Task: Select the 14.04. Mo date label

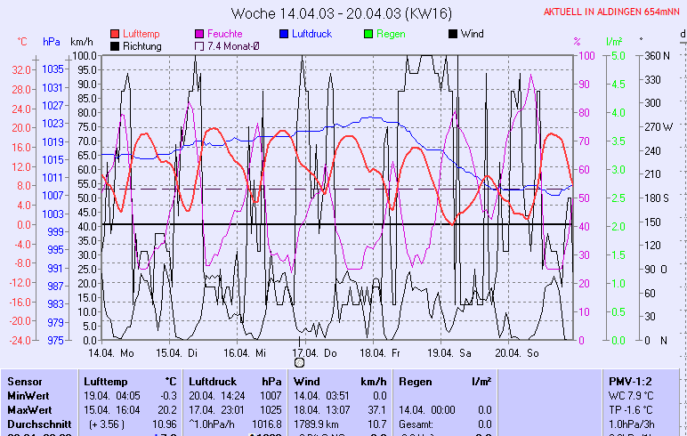Action: point(117,352)
